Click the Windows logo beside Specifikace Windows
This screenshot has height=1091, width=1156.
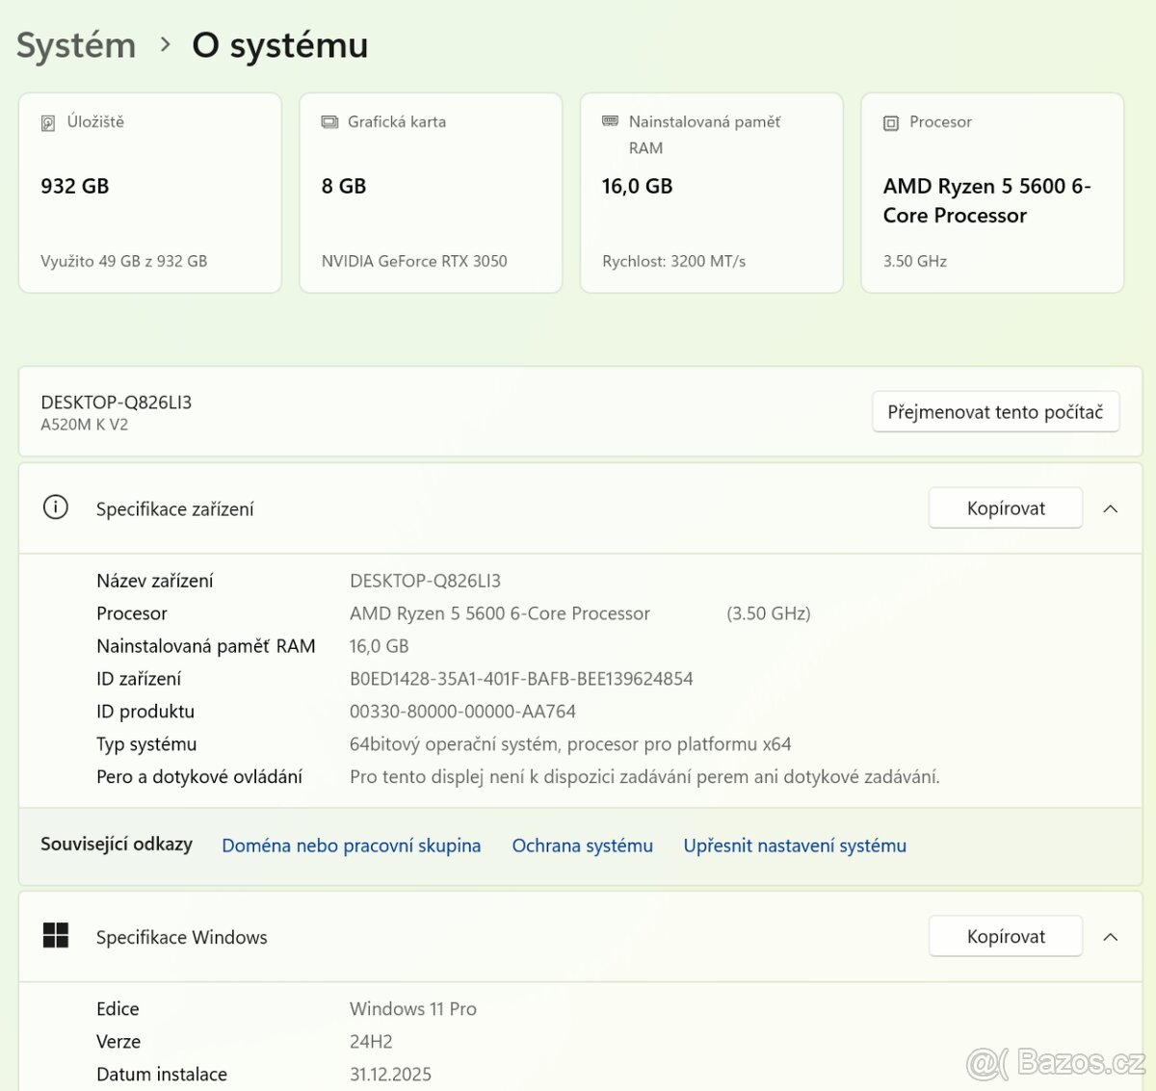pos(55,935)
